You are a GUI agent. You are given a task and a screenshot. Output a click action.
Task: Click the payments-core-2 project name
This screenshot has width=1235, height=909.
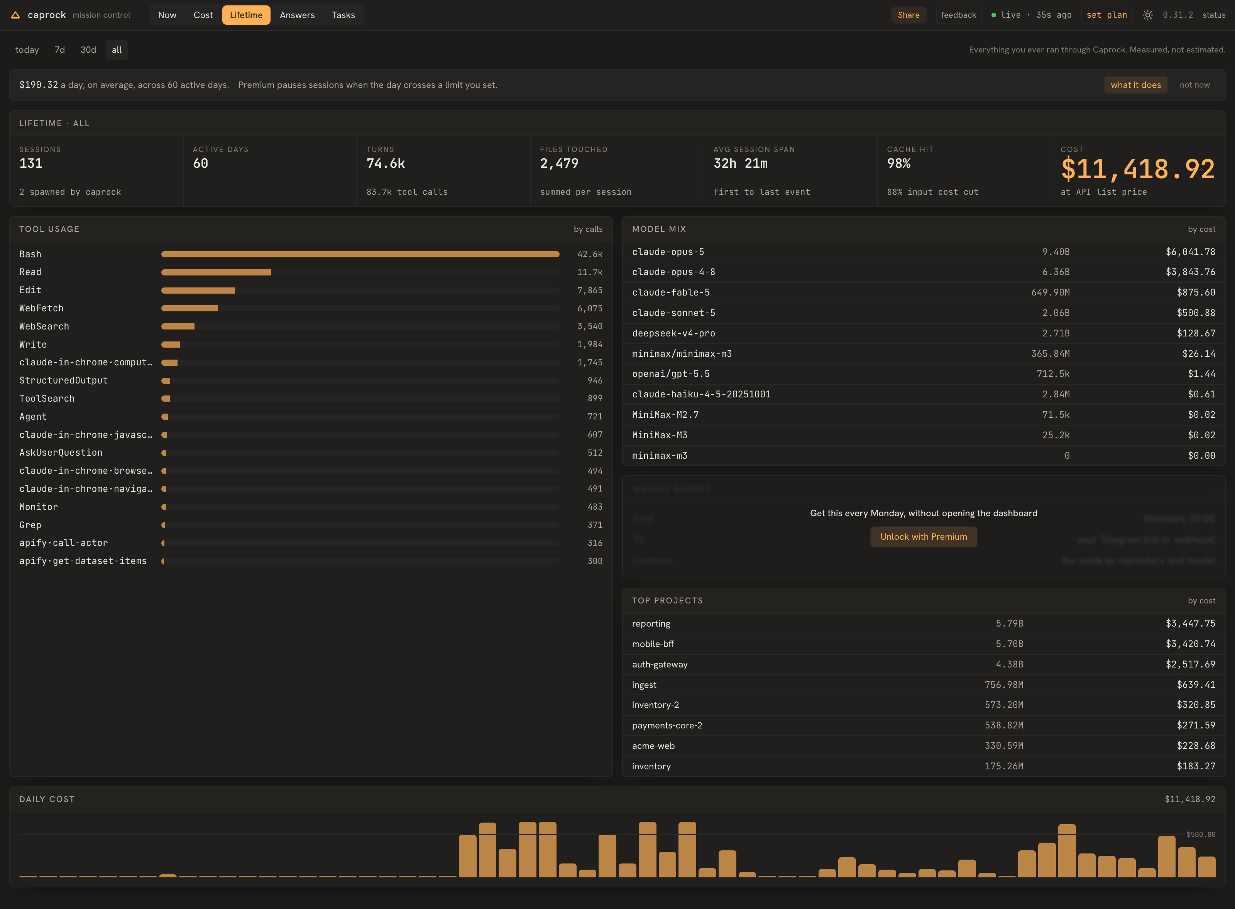[x=667, y=725]
